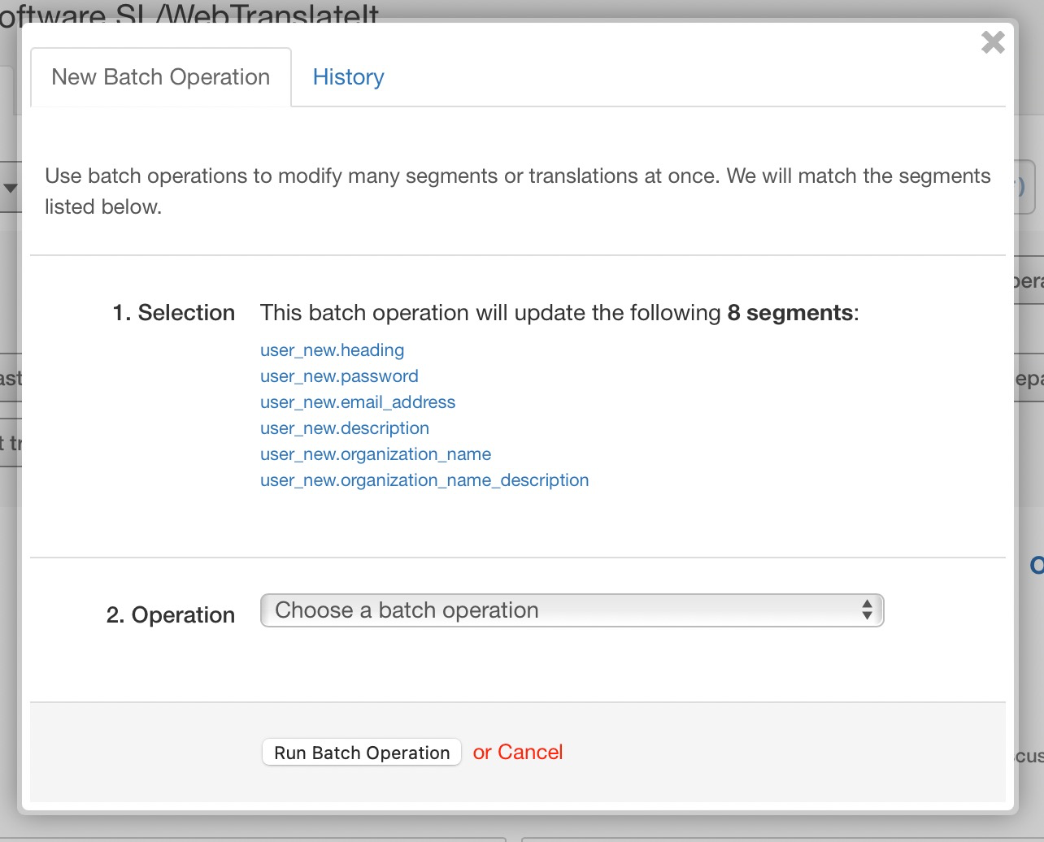The image size is (1044, 842).
Task: Click the partially hidden 'ast' button at left
Action: (x=10, y=379)
